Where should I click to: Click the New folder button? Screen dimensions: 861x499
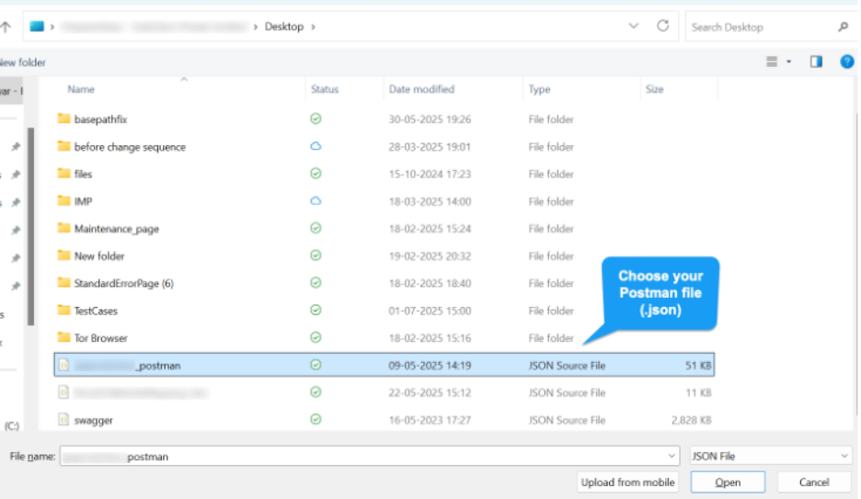22,62
